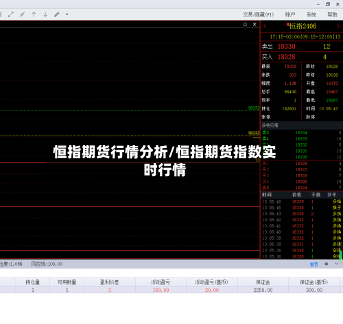Screen dimensions: 343x324
Task: Click the 开盘 value 18370
Action: (x=332, y=84)
